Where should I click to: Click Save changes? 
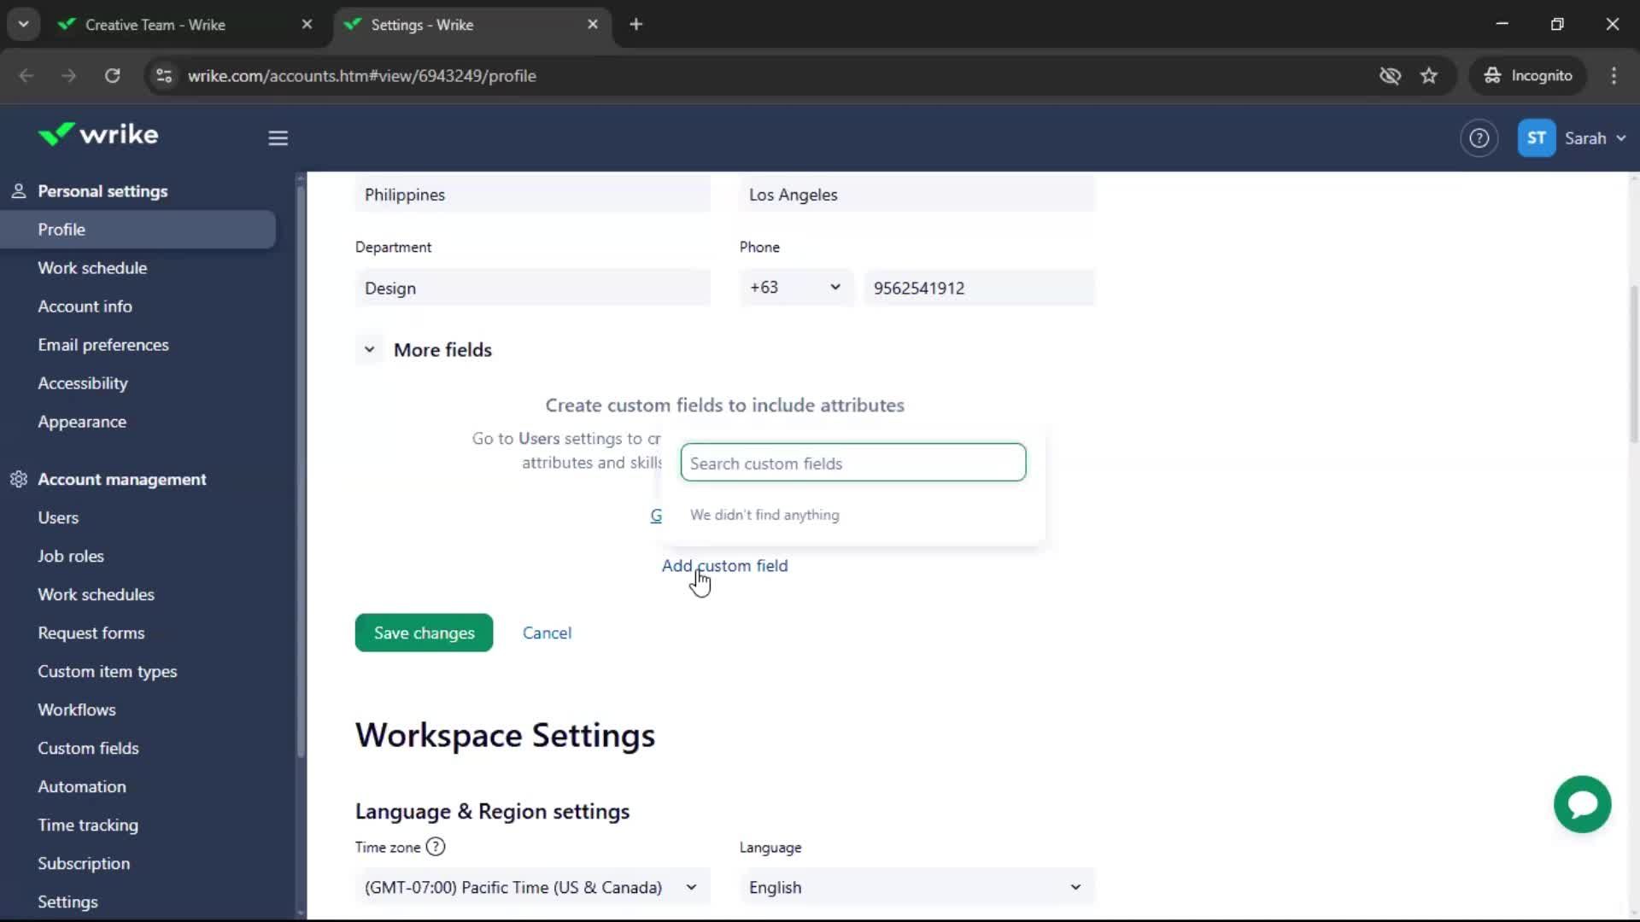click(x=424, y=633)
